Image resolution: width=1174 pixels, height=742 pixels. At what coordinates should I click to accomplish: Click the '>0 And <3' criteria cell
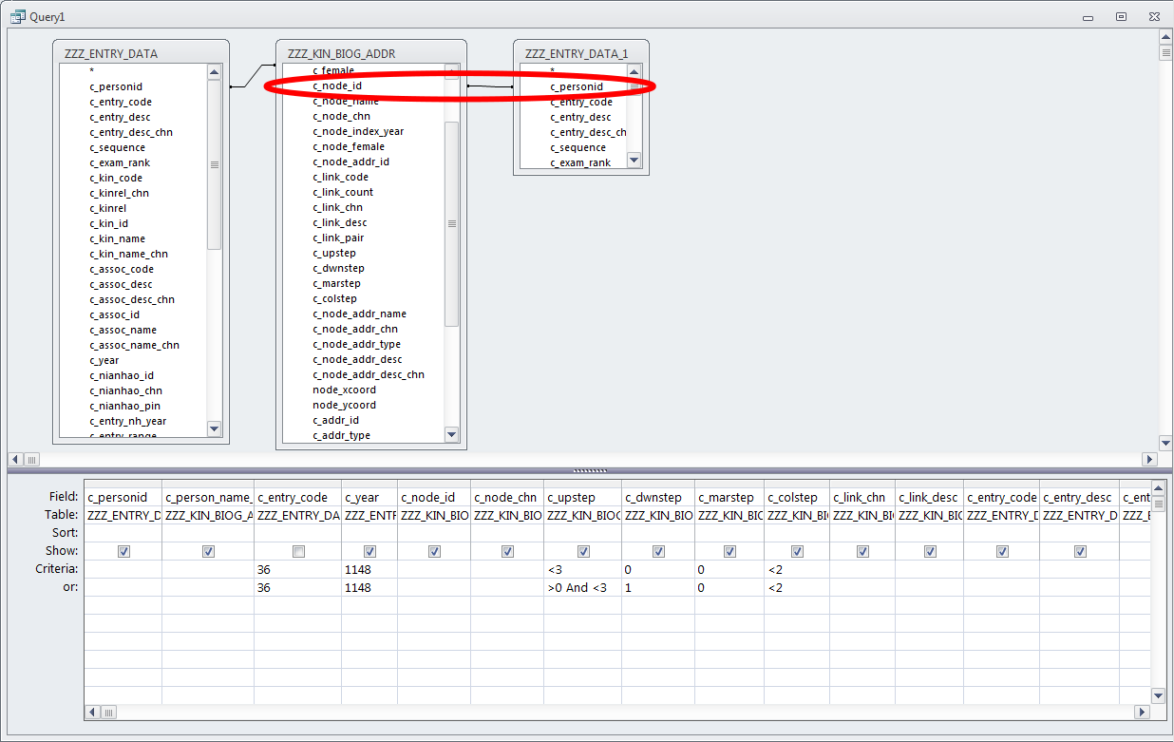pyautogui.click(x=582, y=587)
